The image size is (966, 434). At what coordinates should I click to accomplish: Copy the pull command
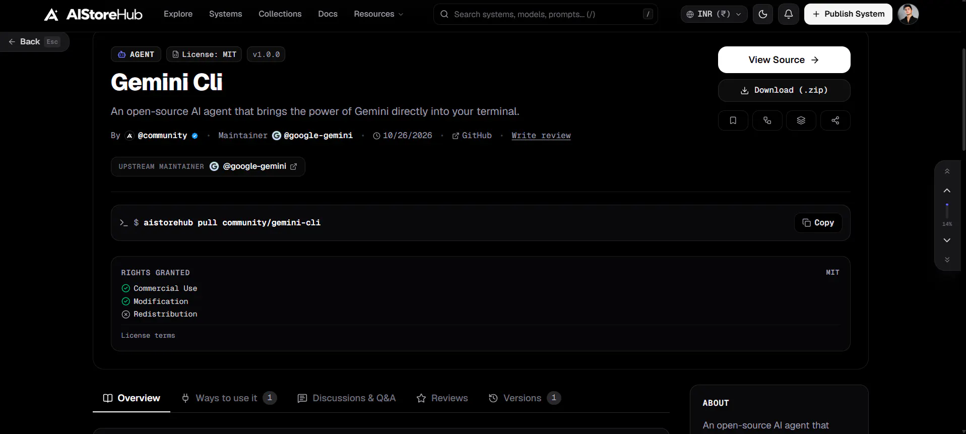pyautogui.click(x=818, y=223)
